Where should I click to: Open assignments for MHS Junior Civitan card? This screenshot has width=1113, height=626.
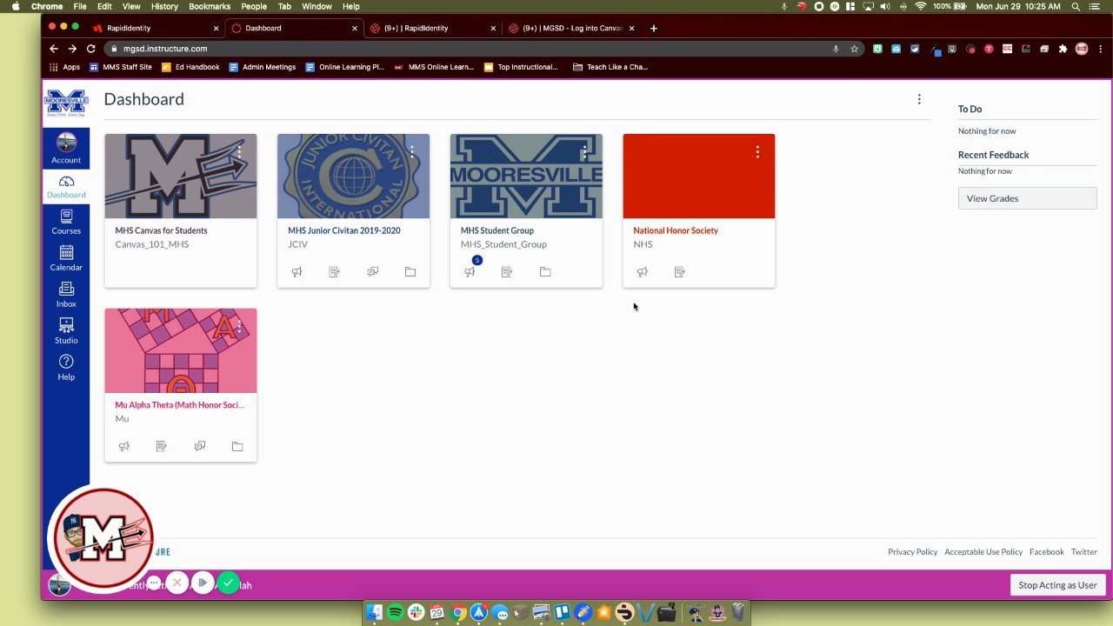point(334,272)
